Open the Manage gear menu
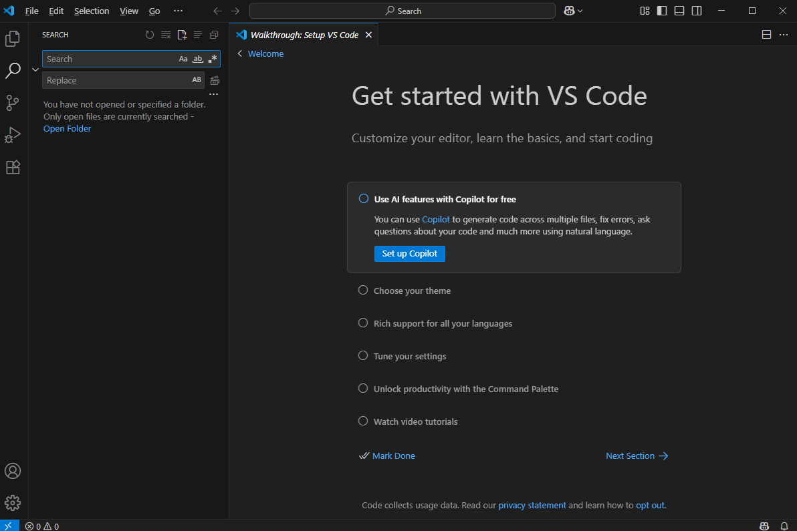The height and width of the screenshot is (531, 797). pos(13,503)
